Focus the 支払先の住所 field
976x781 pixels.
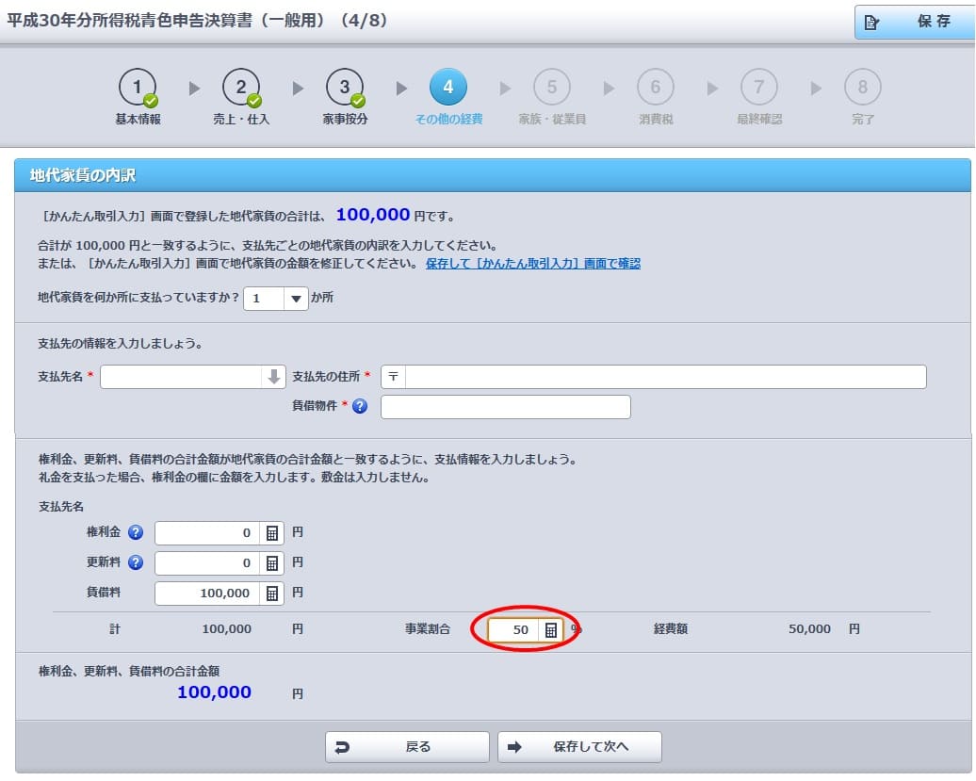[665, 377]
